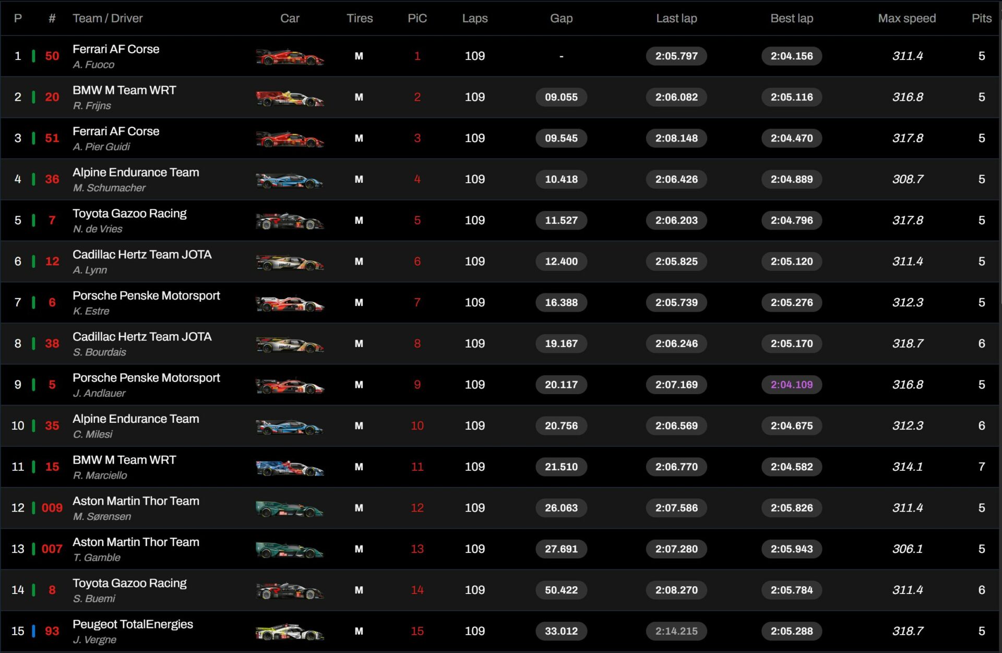1002x653 pixels.
Task: Click the M tire mark in Vergne's row
Action: click(x=359, y=631)
